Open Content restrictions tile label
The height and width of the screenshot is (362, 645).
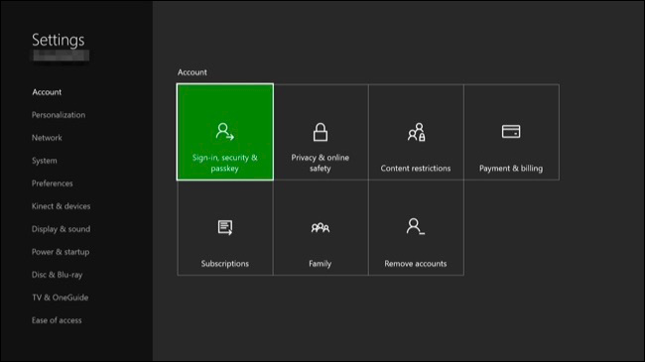[416, 169]
